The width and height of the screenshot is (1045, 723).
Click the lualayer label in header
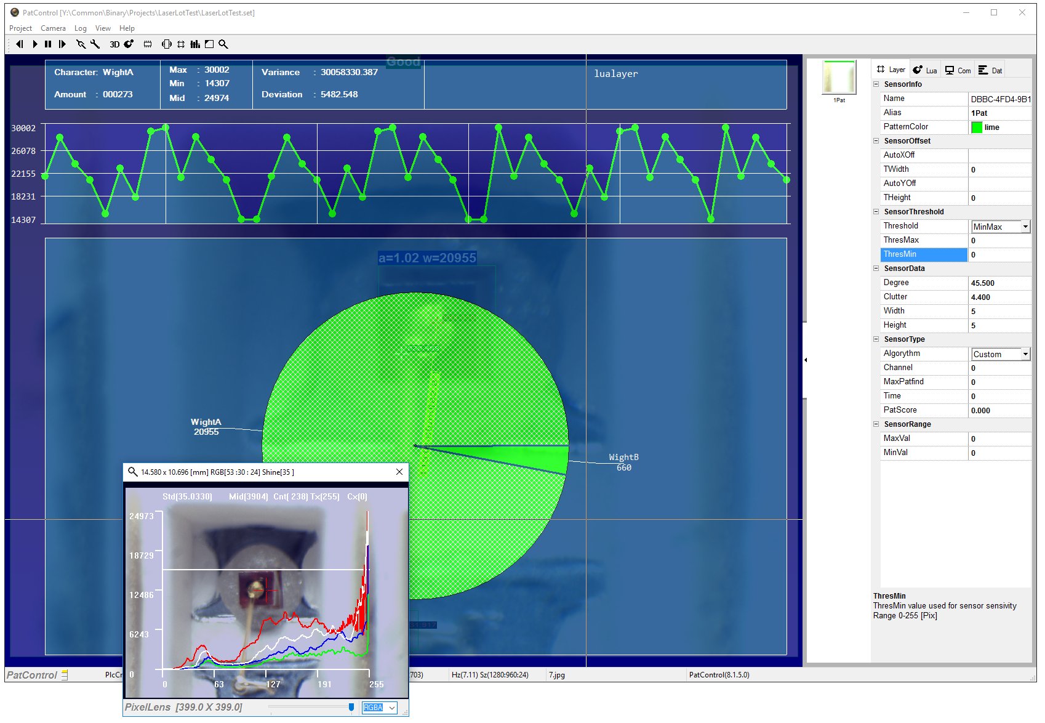pos(615,74)
